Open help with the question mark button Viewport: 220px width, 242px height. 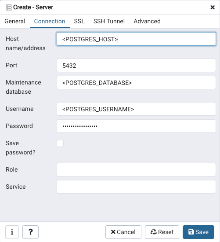coord(30,232)
